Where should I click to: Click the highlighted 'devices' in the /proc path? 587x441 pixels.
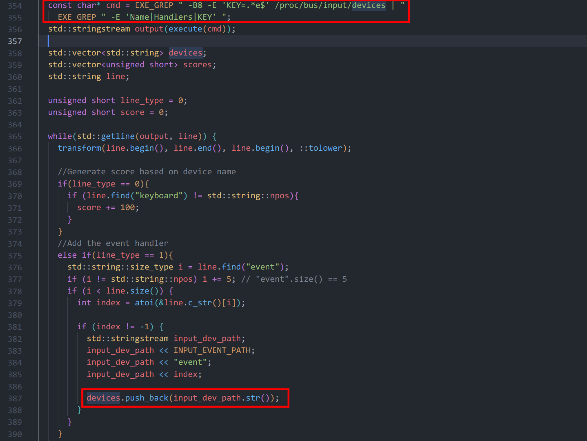pos(369,5)
